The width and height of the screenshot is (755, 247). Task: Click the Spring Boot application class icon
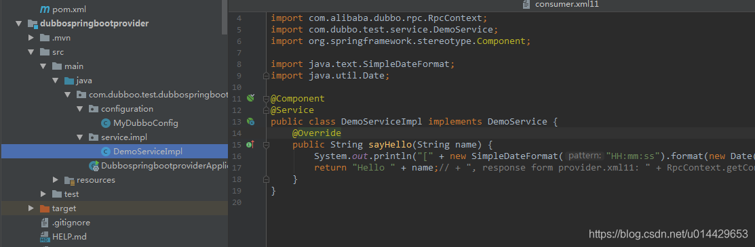[94, 166]
